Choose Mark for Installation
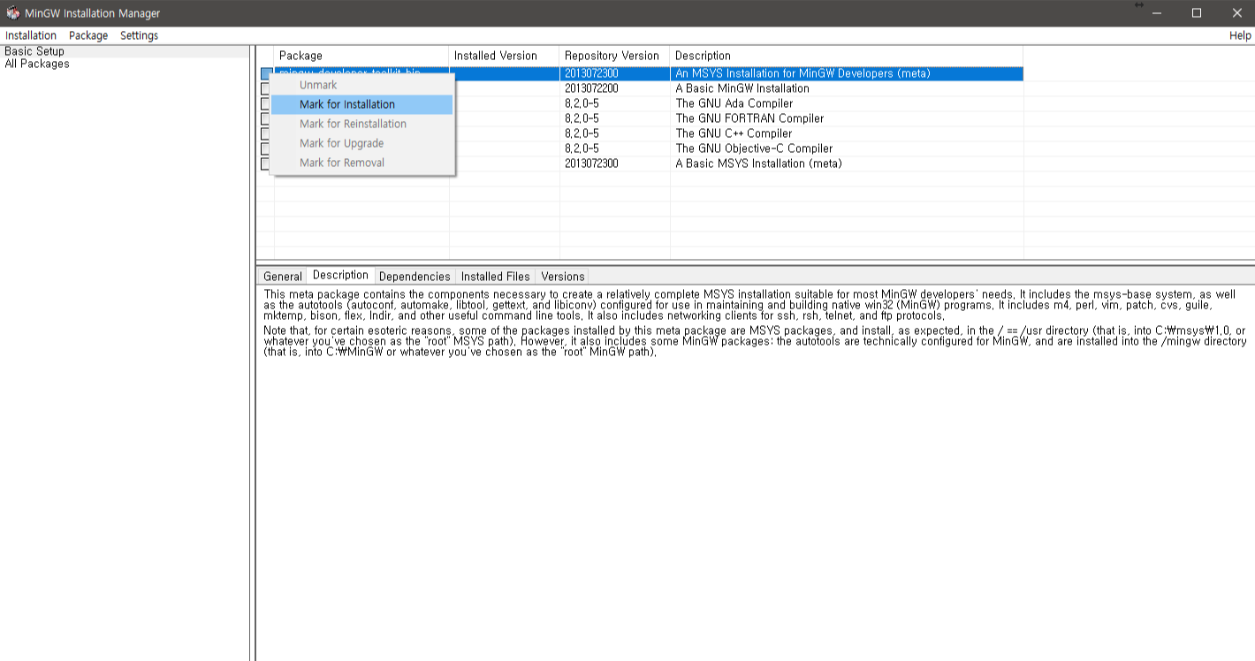 click(362, 104)
